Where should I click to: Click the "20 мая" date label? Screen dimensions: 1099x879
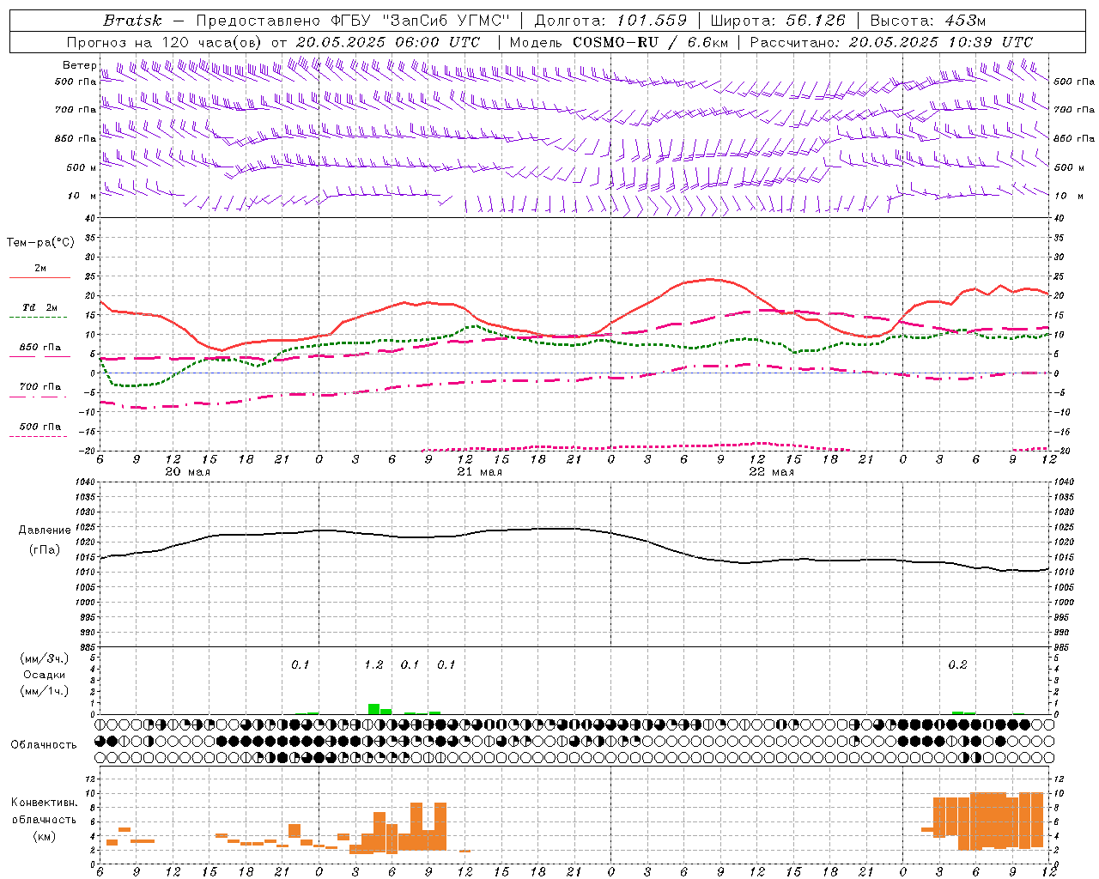[187, 472]
